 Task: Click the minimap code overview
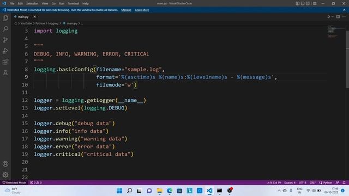336,32
